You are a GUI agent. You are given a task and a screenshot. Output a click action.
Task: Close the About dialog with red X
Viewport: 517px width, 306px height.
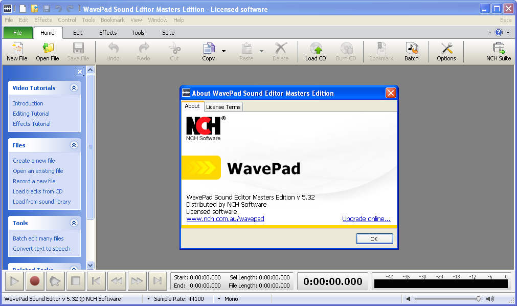[x=390, y=93]
